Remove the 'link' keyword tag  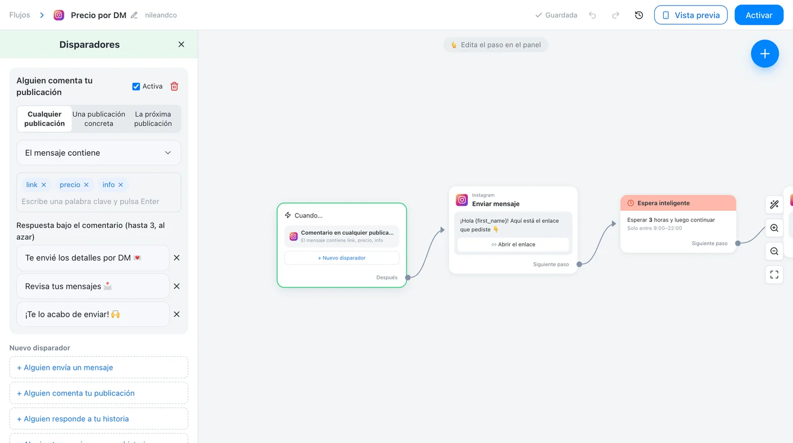(44, 185)
